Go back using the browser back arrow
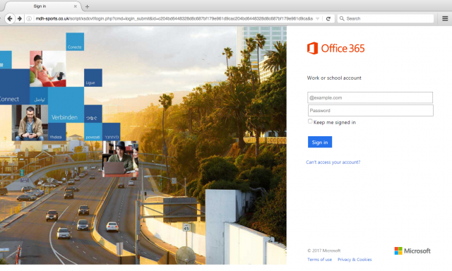The image size is (452, 271). (10, 19)
